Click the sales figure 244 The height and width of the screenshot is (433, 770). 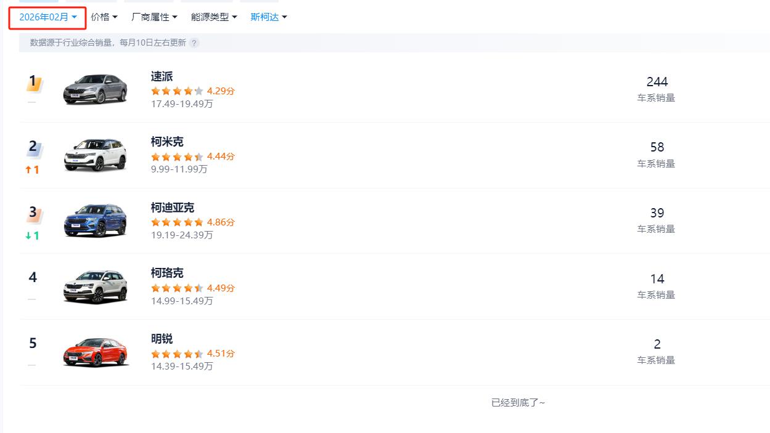click(x=657, y=82)
